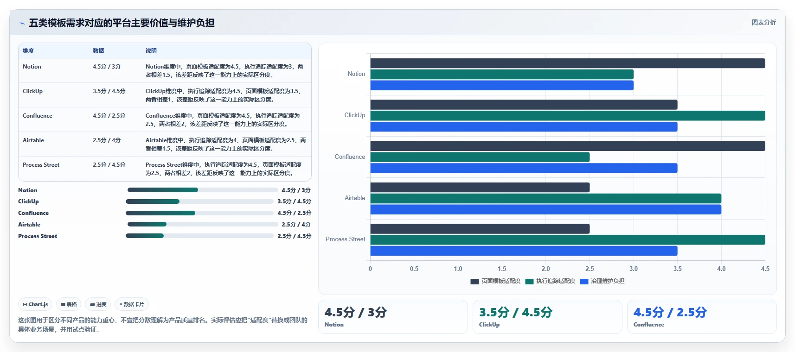Click the Confluence progress bar

(x=199, y=213)
